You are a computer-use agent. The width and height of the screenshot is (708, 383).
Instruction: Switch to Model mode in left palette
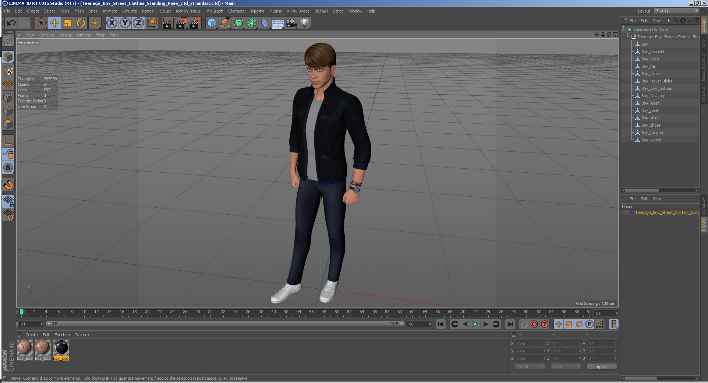[8, 57]
